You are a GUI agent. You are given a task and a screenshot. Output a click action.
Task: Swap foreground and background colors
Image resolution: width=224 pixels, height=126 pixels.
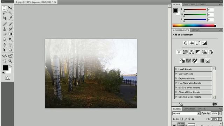click(10, 66)
